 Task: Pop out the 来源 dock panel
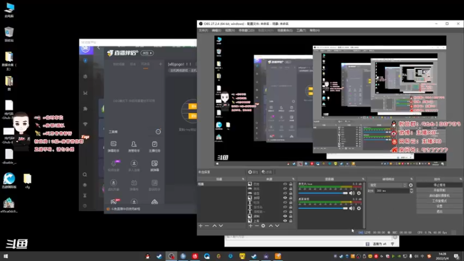tap(293, 179)
